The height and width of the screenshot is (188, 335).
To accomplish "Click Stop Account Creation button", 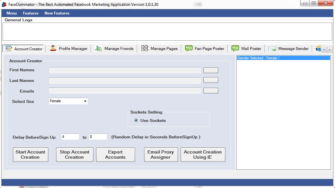I will (74, 154).
